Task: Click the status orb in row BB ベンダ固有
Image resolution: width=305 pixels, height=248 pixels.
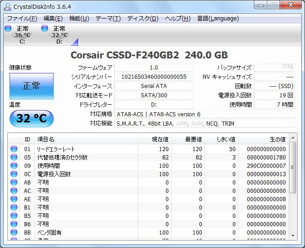Action: [14, 232]
